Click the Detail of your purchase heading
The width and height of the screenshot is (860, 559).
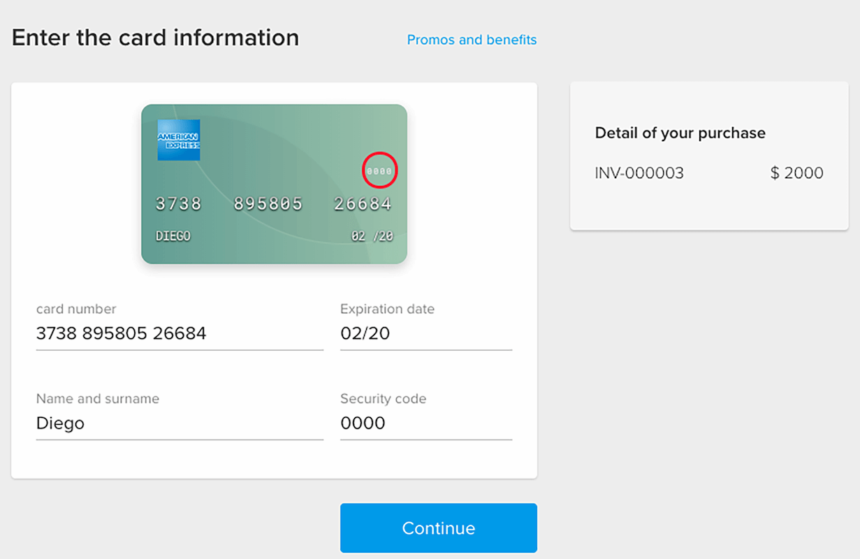coord(680,133)
